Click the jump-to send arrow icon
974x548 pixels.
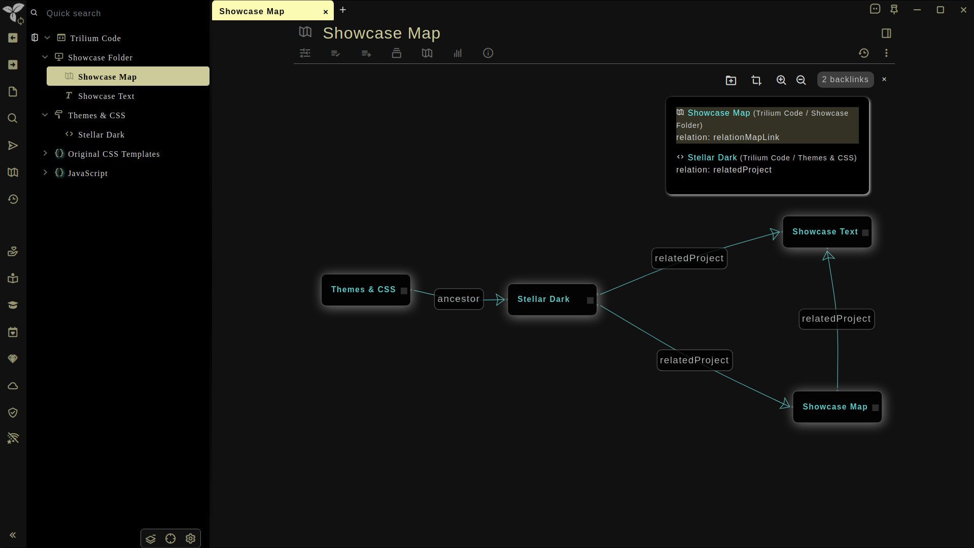coord(13,146)
